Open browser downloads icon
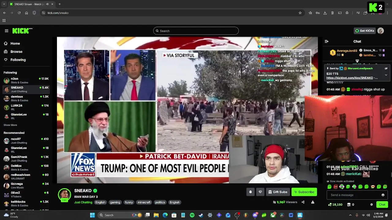Viewport: 392px width, 220px height. coord(325,13)
